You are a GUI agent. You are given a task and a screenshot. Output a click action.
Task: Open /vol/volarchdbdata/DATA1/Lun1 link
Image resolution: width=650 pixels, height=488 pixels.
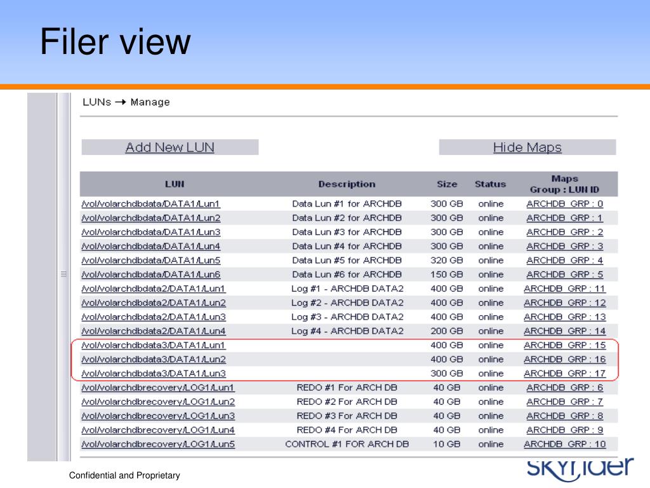(x=151, y=204)
